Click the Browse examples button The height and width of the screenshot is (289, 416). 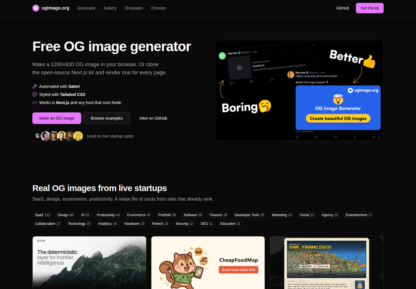tap(107, 118)
